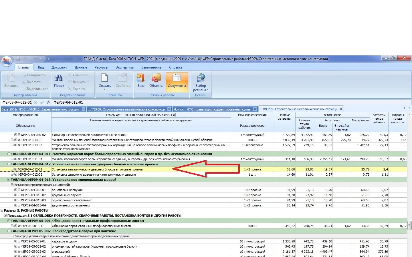
Task: Click the name box showing ФЕР09-04-012-01
Action: point(17,102)
